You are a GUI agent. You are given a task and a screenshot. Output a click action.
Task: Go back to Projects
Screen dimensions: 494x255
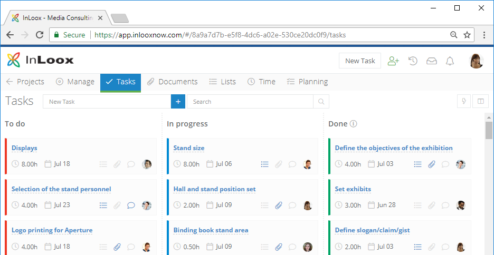(25, 82)
